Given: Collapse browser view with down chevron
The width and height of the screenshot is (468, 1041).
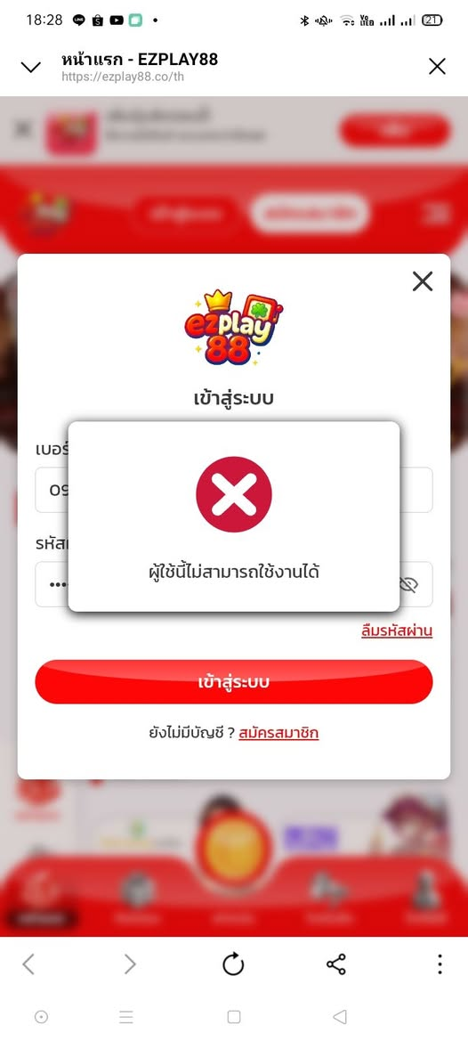Looking at the screenshot, I should tap(31, 67).
